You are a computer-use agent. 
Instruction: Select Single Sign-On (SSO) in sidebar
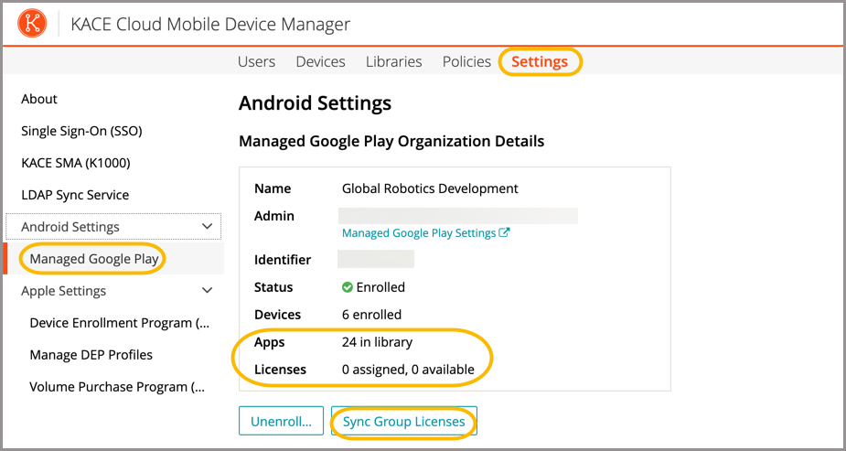tap(81, 131)
